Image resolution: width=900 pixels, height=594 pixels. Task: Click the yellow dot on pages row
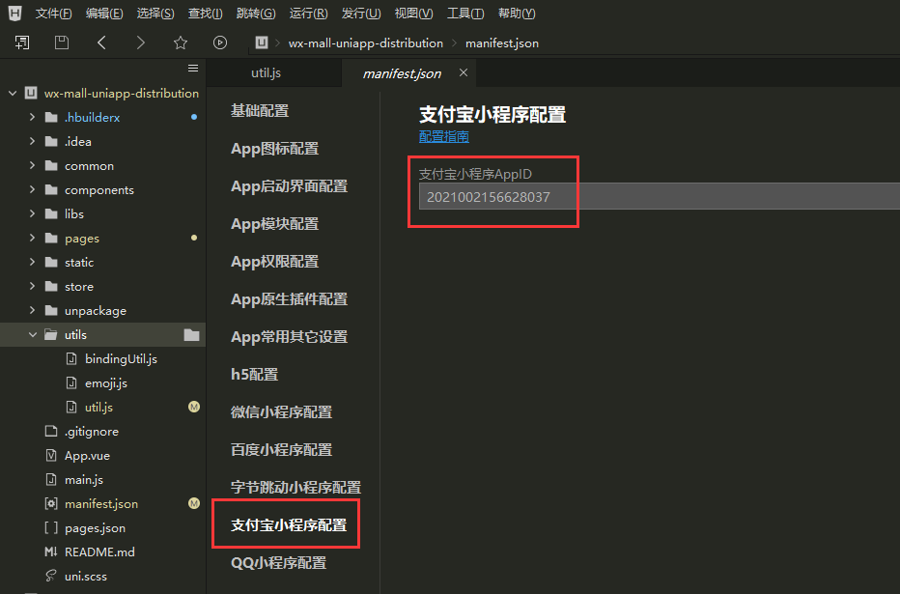pos(194,238)
